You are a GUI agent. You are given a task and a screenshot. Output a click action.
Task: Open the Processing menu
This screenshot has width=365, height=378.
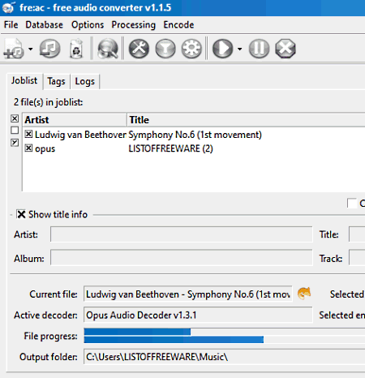coord(134,25)
